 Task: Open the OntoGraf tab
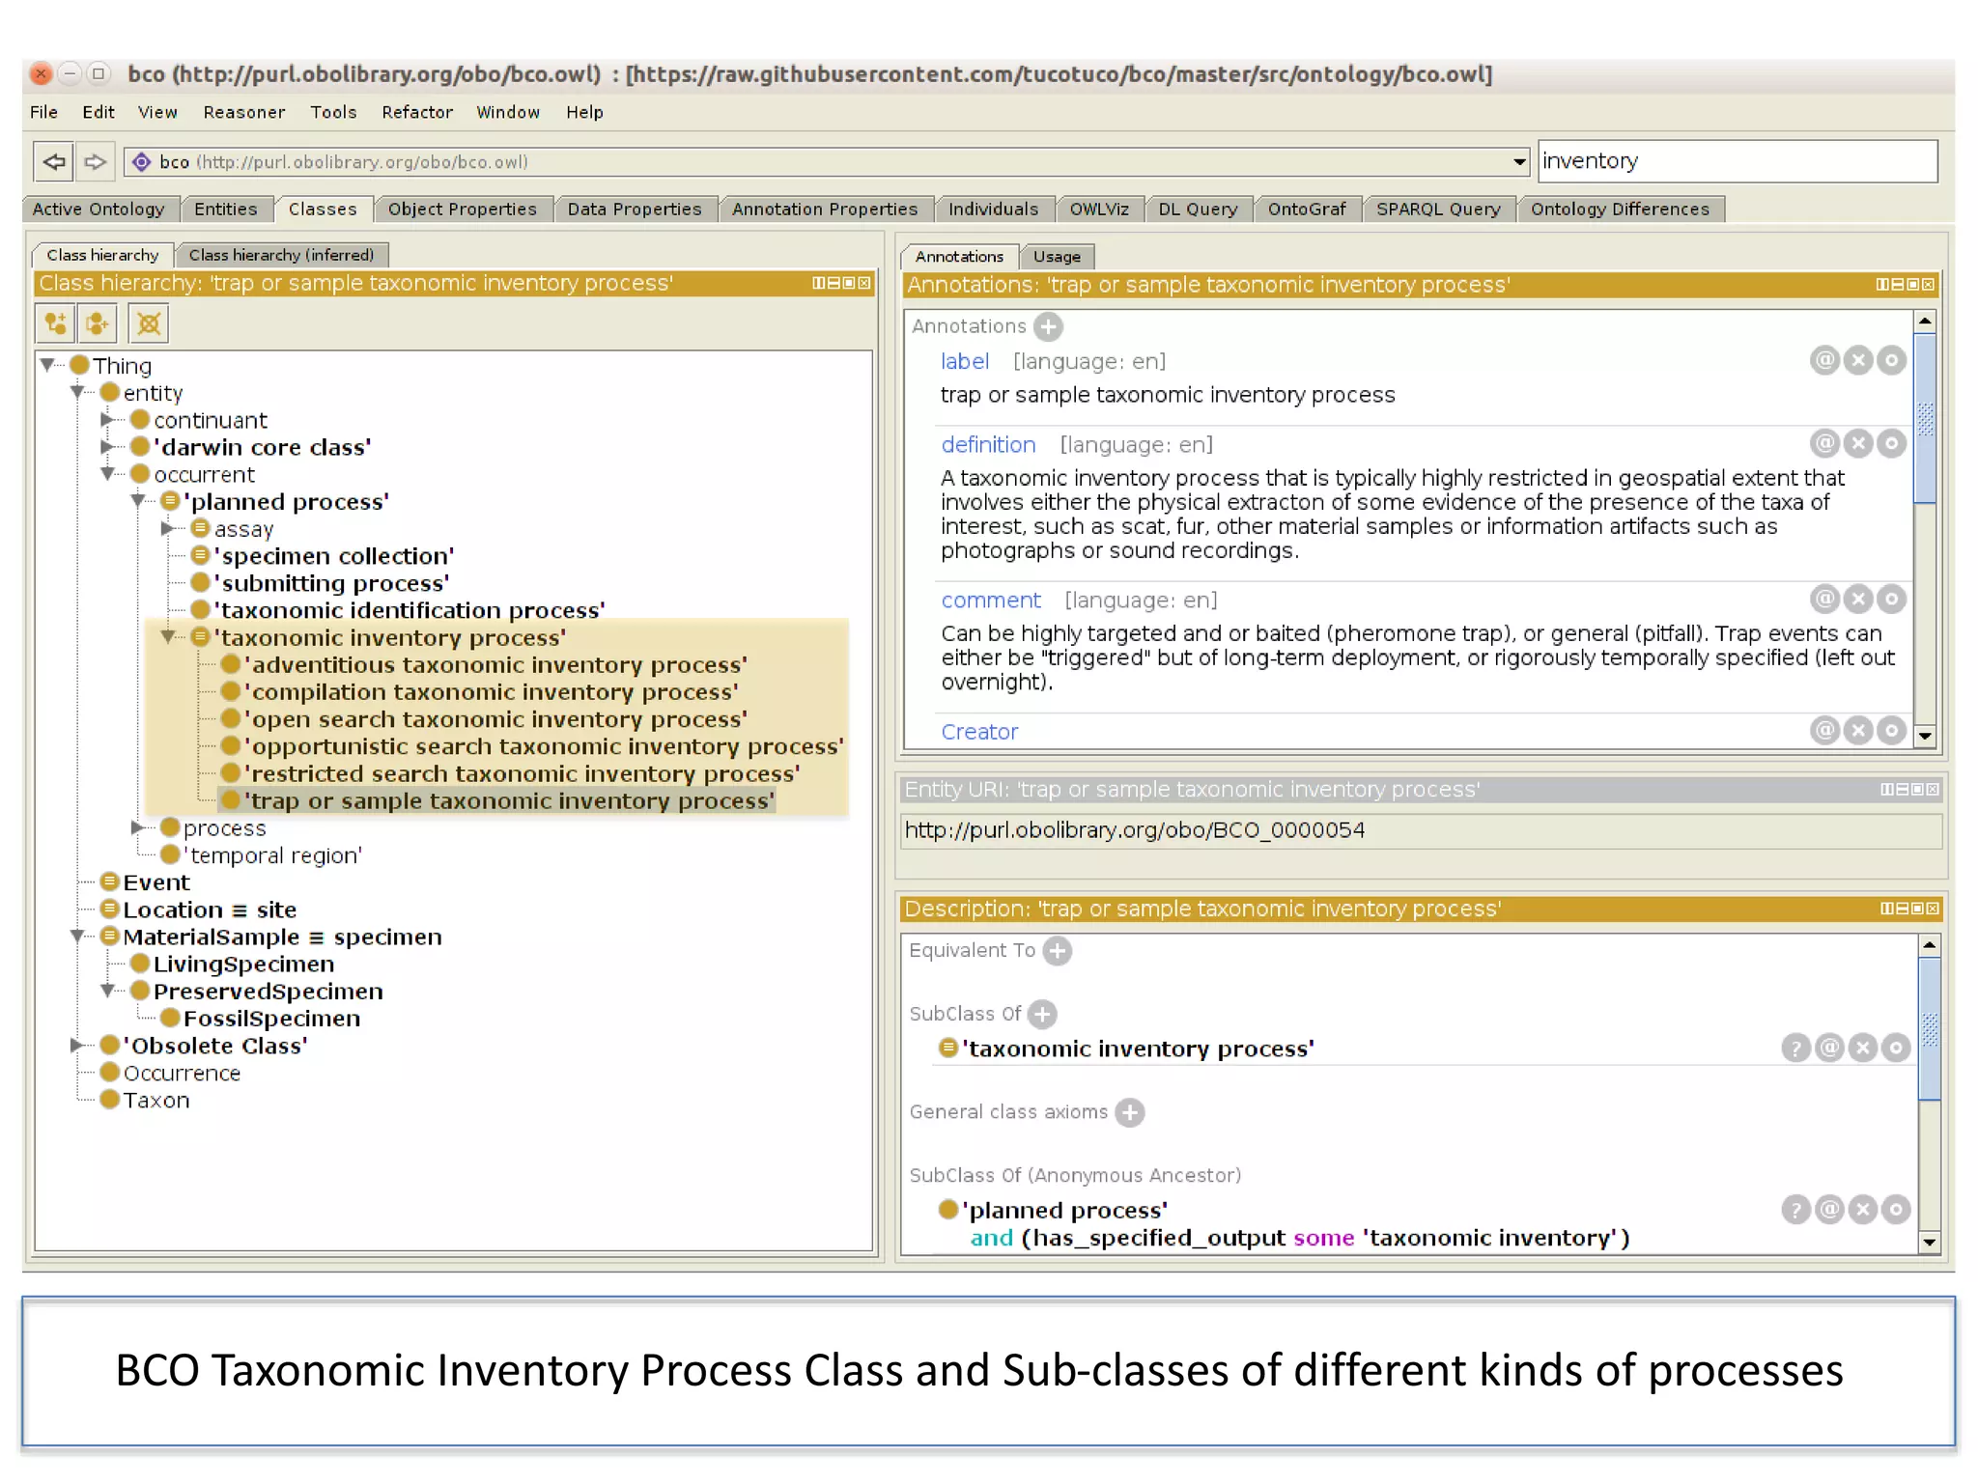1307,209
